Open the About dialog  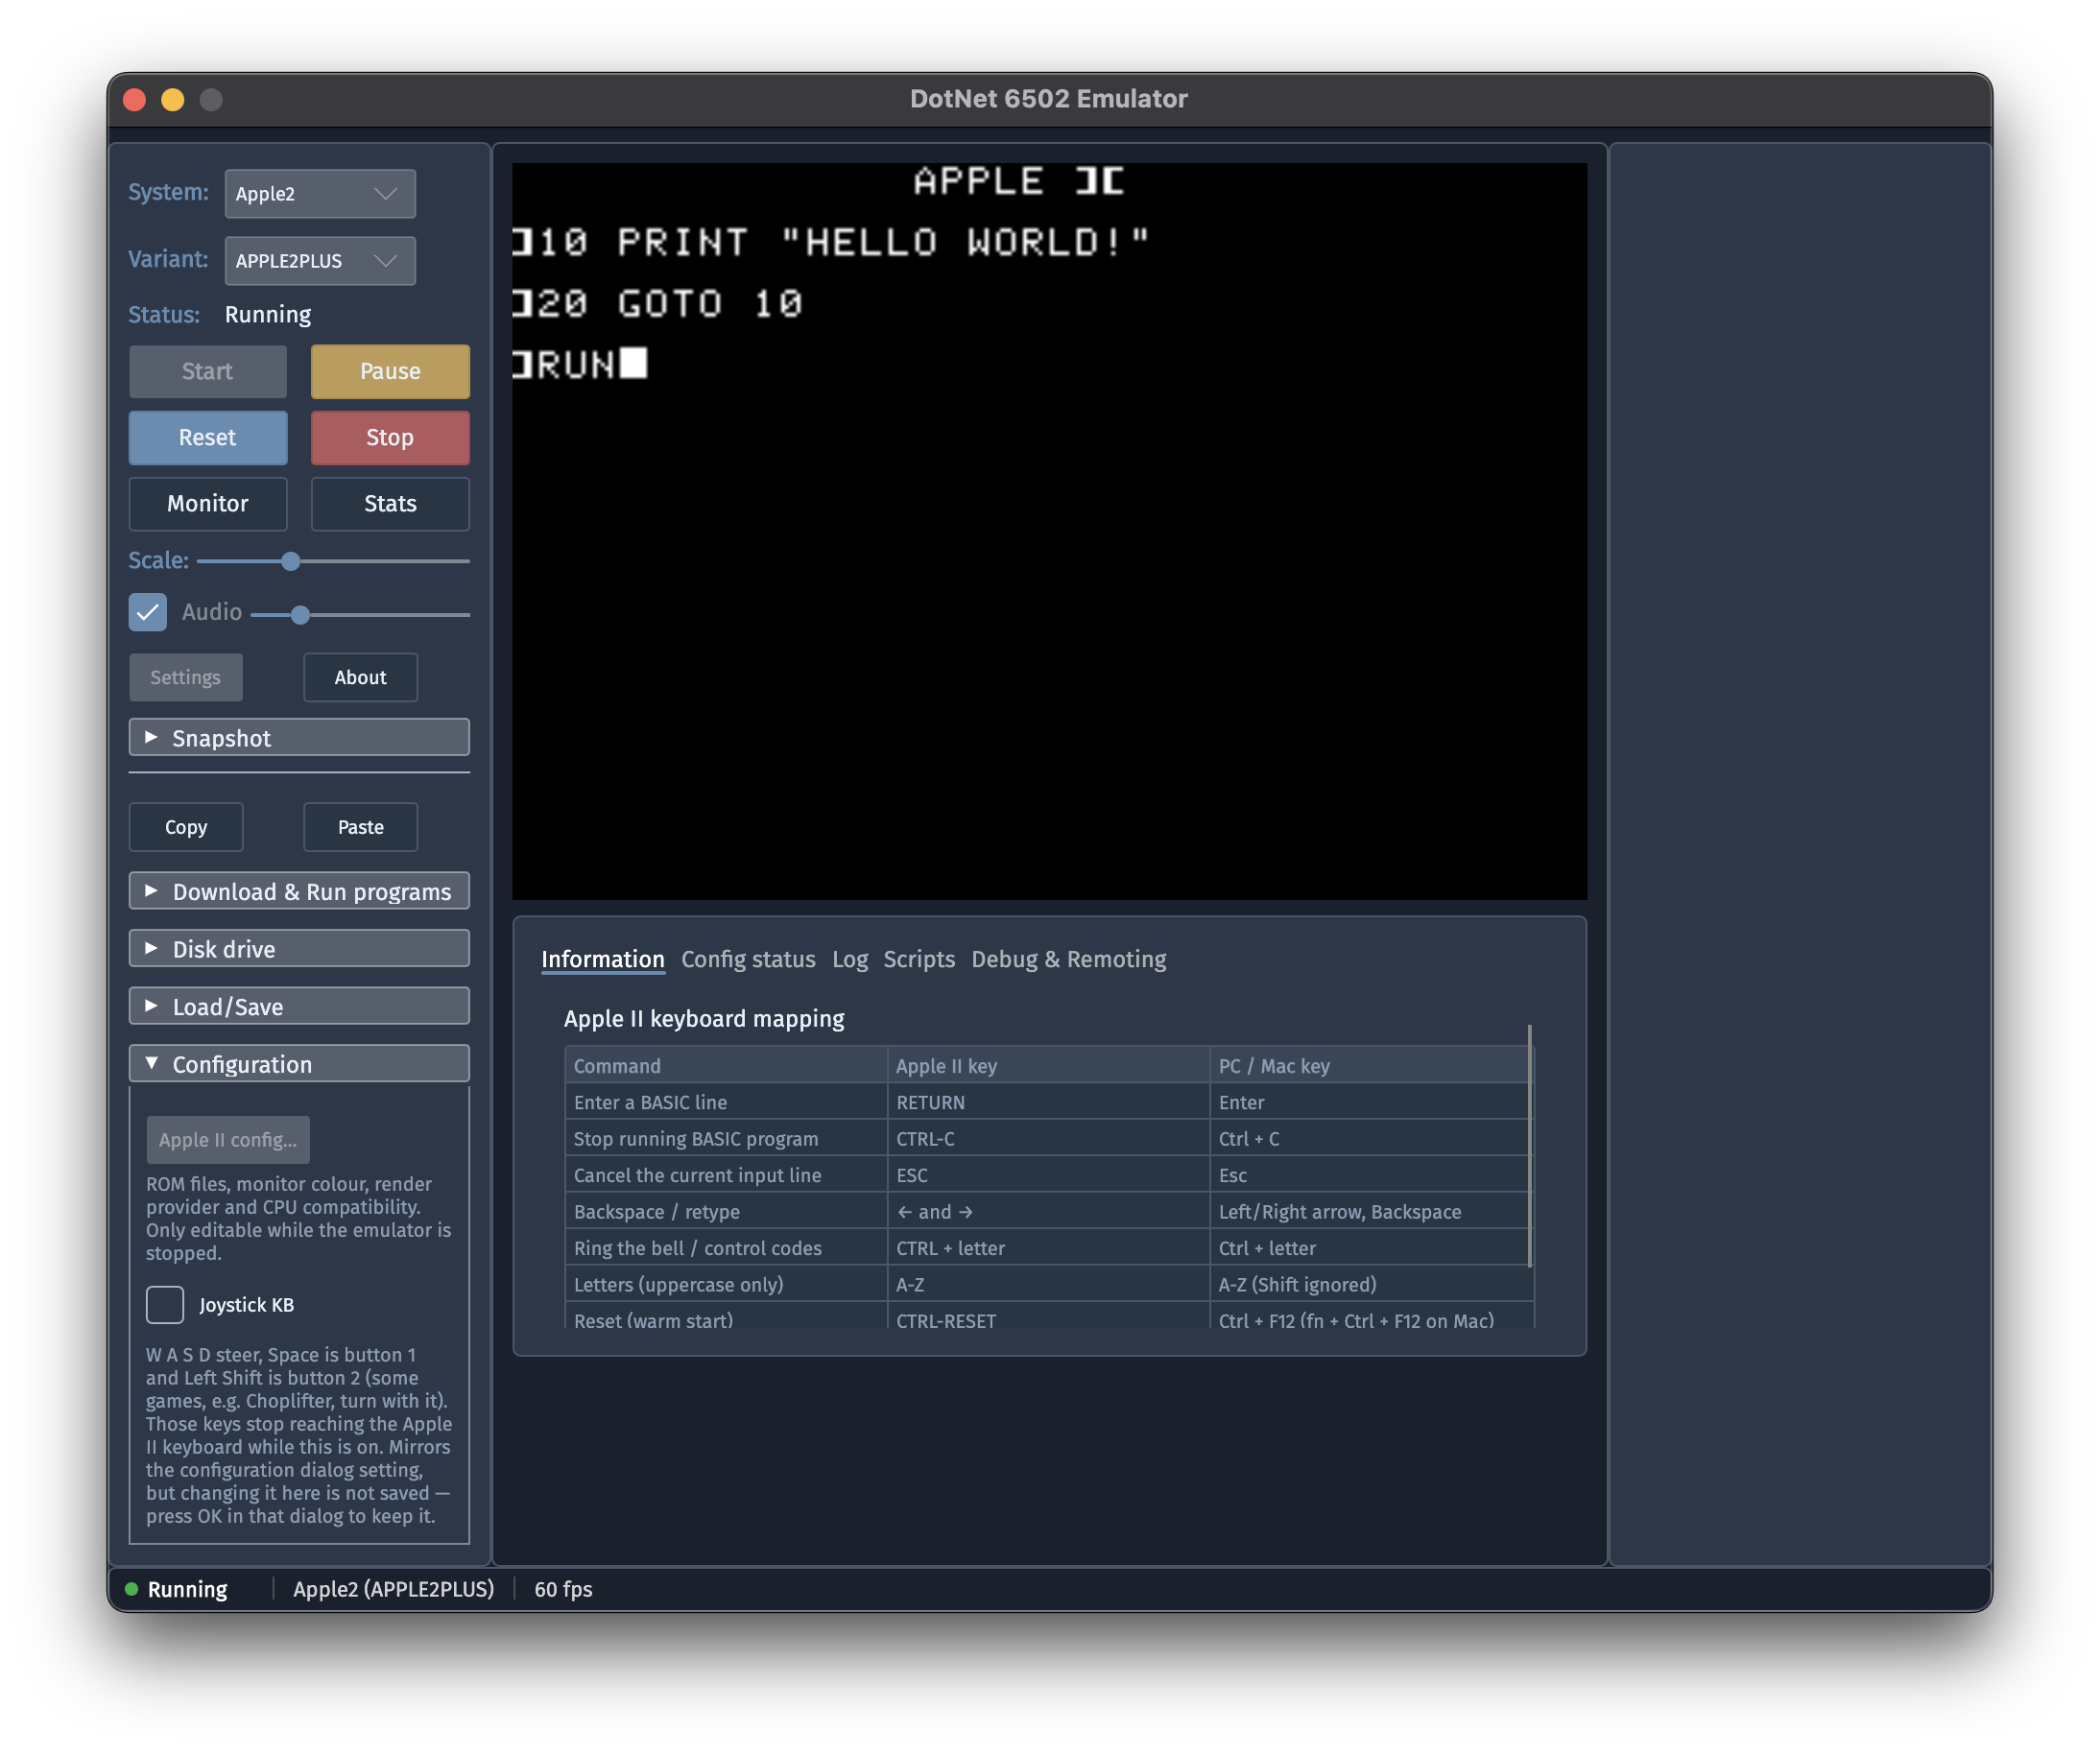(x=360, y=677)
